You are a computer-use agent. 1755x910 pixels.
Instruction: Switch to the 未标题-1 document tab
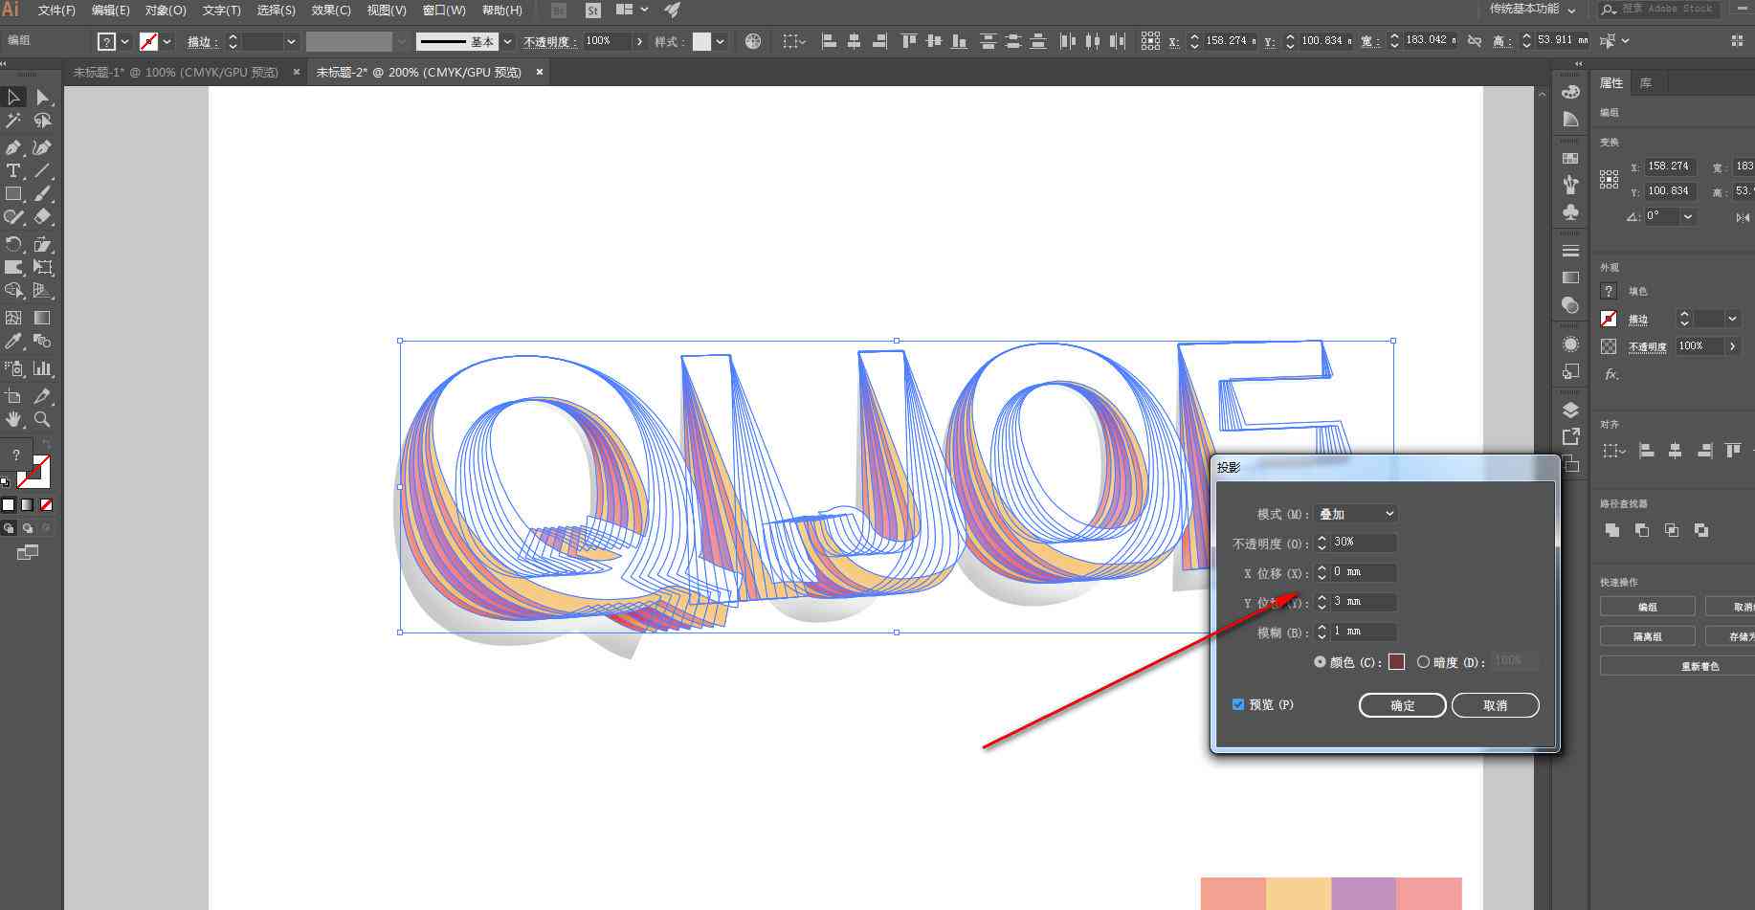coord(176,72)
